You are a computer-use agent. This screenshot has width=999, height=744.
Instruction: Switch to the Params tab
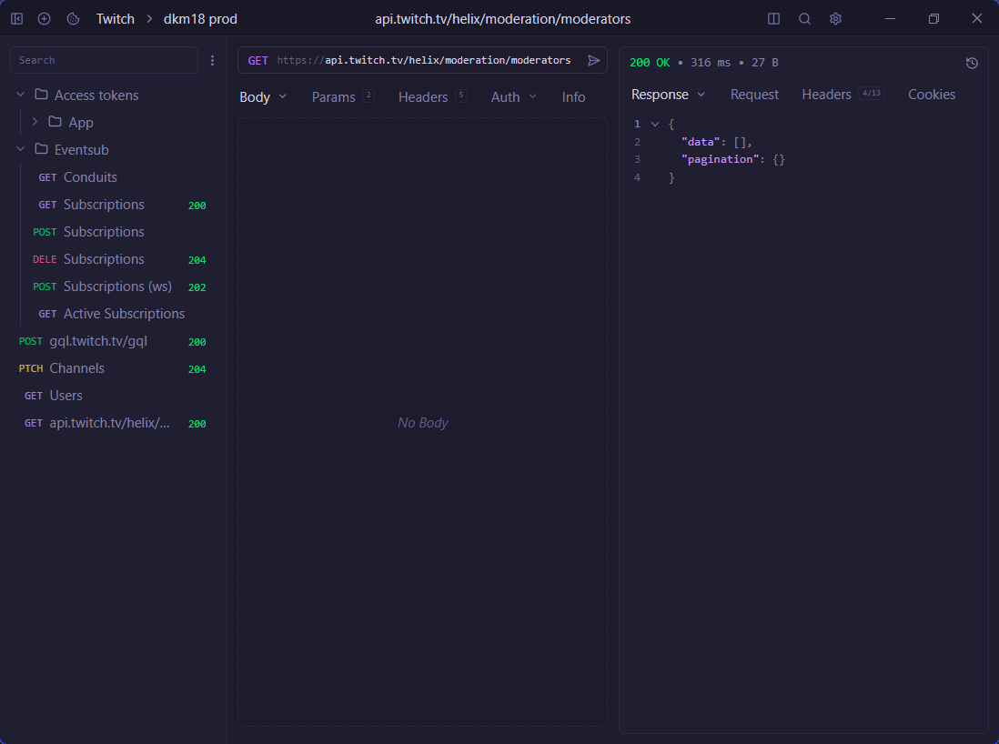[334, 97]
